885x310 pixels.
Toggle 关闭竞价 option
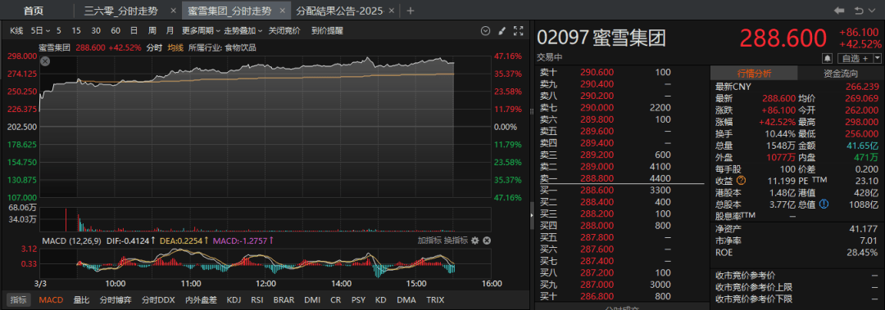pyautogui.click(x=284, y=31)
